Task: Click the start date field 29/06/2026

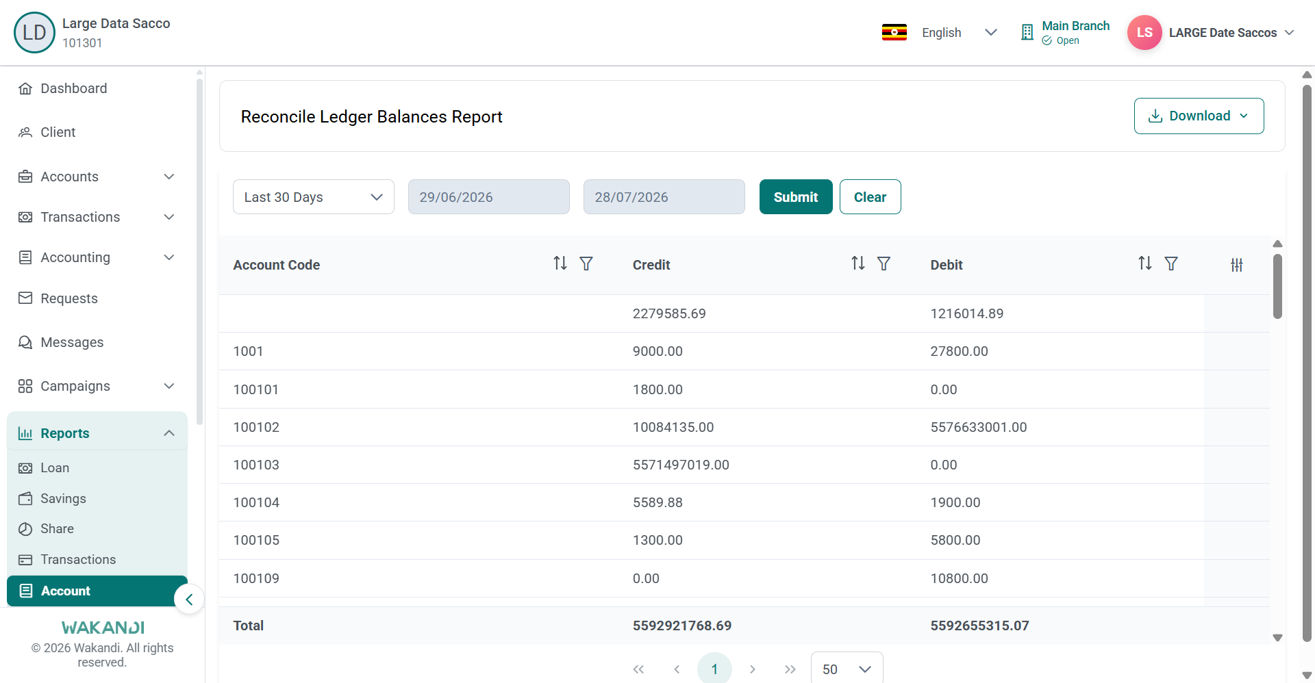Action: tap(489, 197)
